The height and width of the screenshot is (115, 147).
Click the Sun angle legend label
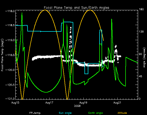[x=65, y=113]
